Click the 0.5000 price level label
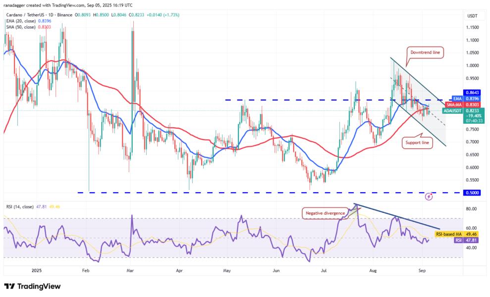490x297 pixels. [x=472, y=193]
